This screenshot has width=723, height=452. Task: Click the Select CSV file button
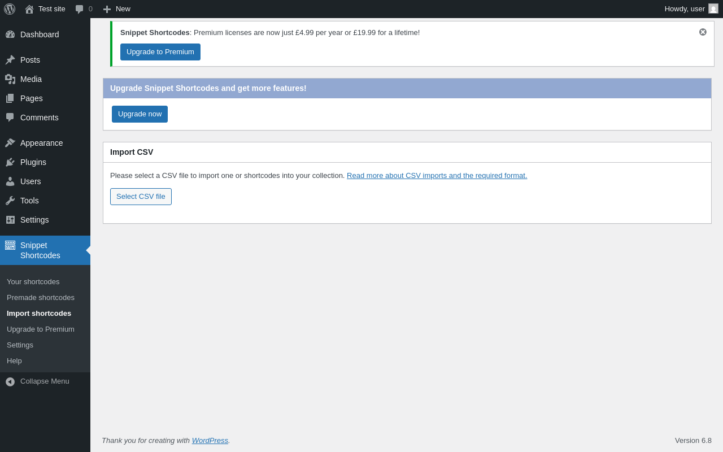pos(141,197)
